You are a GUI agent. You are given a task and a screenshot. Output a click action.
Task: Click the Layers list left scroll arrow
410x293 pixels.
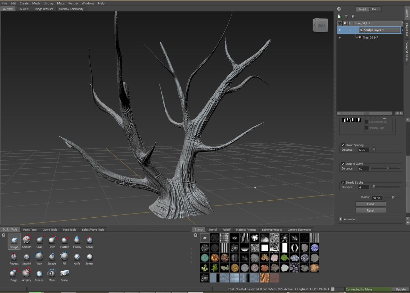pos(339,113)
